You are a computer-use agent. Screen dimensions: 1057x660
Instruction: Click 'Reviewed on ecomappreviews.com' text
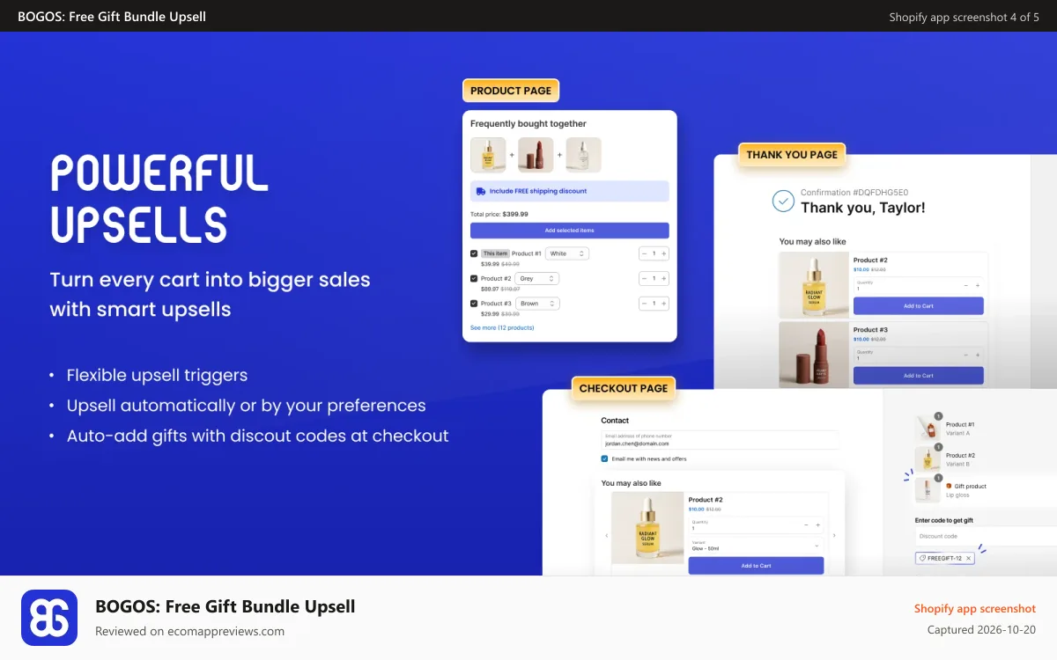tap(189, 631)
